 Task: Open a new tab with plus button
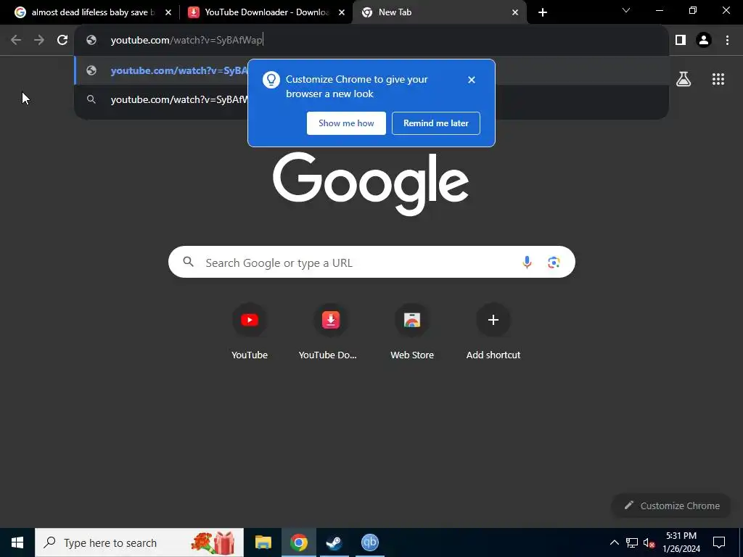click(x=543, y=12)
